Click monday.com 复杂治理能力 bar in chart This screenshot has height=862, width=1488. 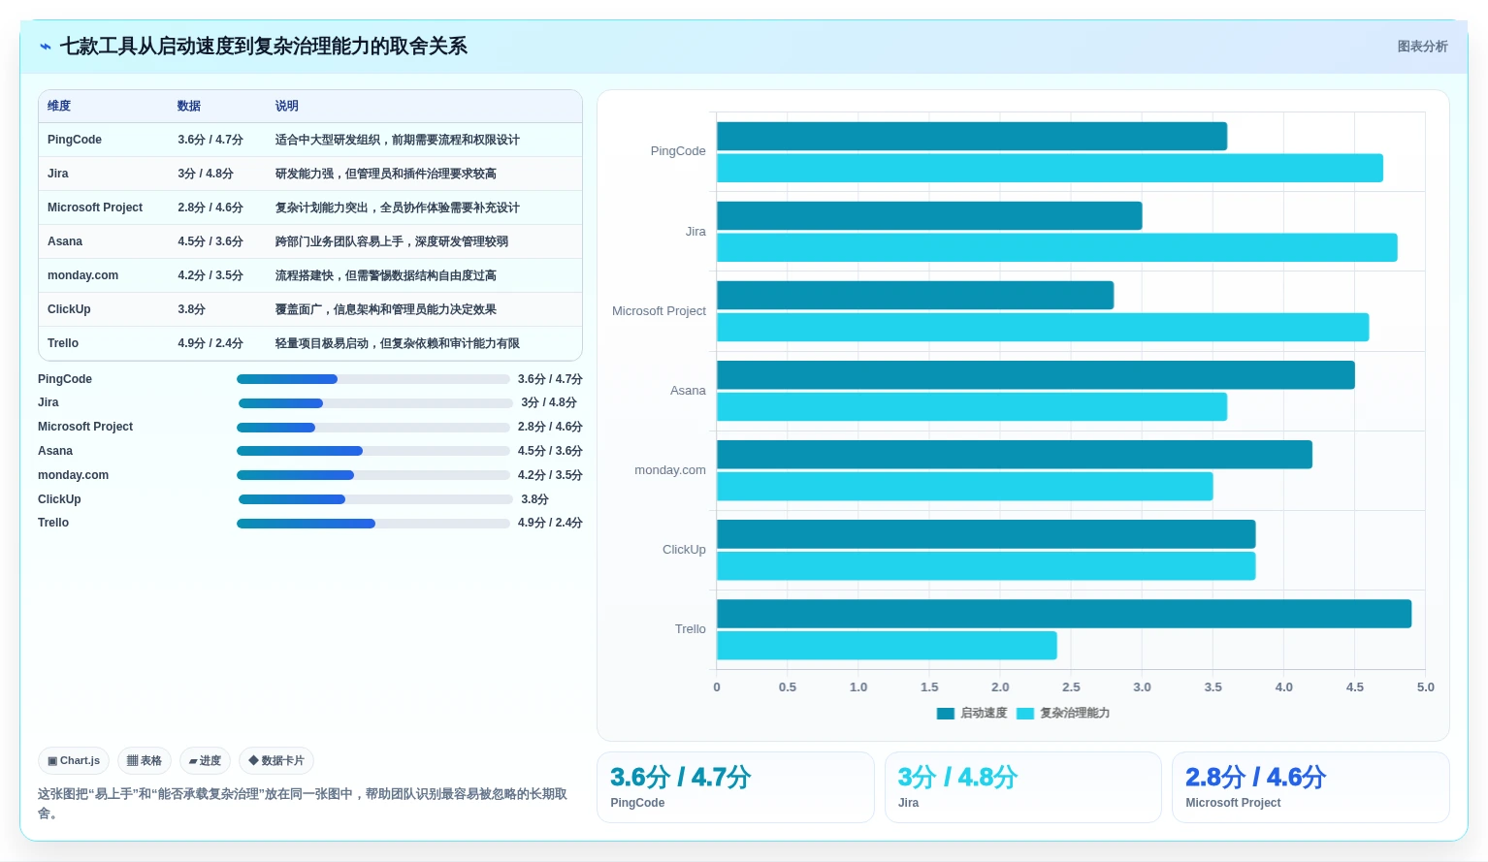click(x=965, y=487)
